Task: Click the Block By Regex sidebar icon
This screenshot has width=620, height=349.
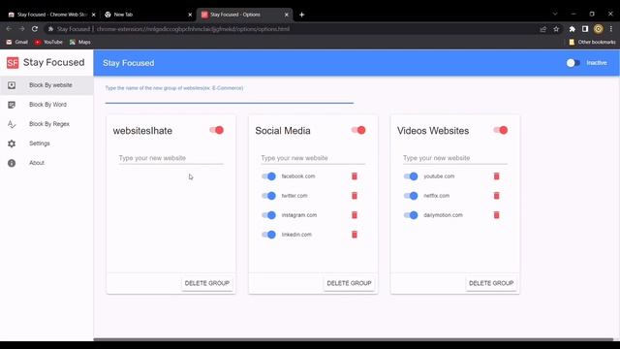Action: (12, 124)
